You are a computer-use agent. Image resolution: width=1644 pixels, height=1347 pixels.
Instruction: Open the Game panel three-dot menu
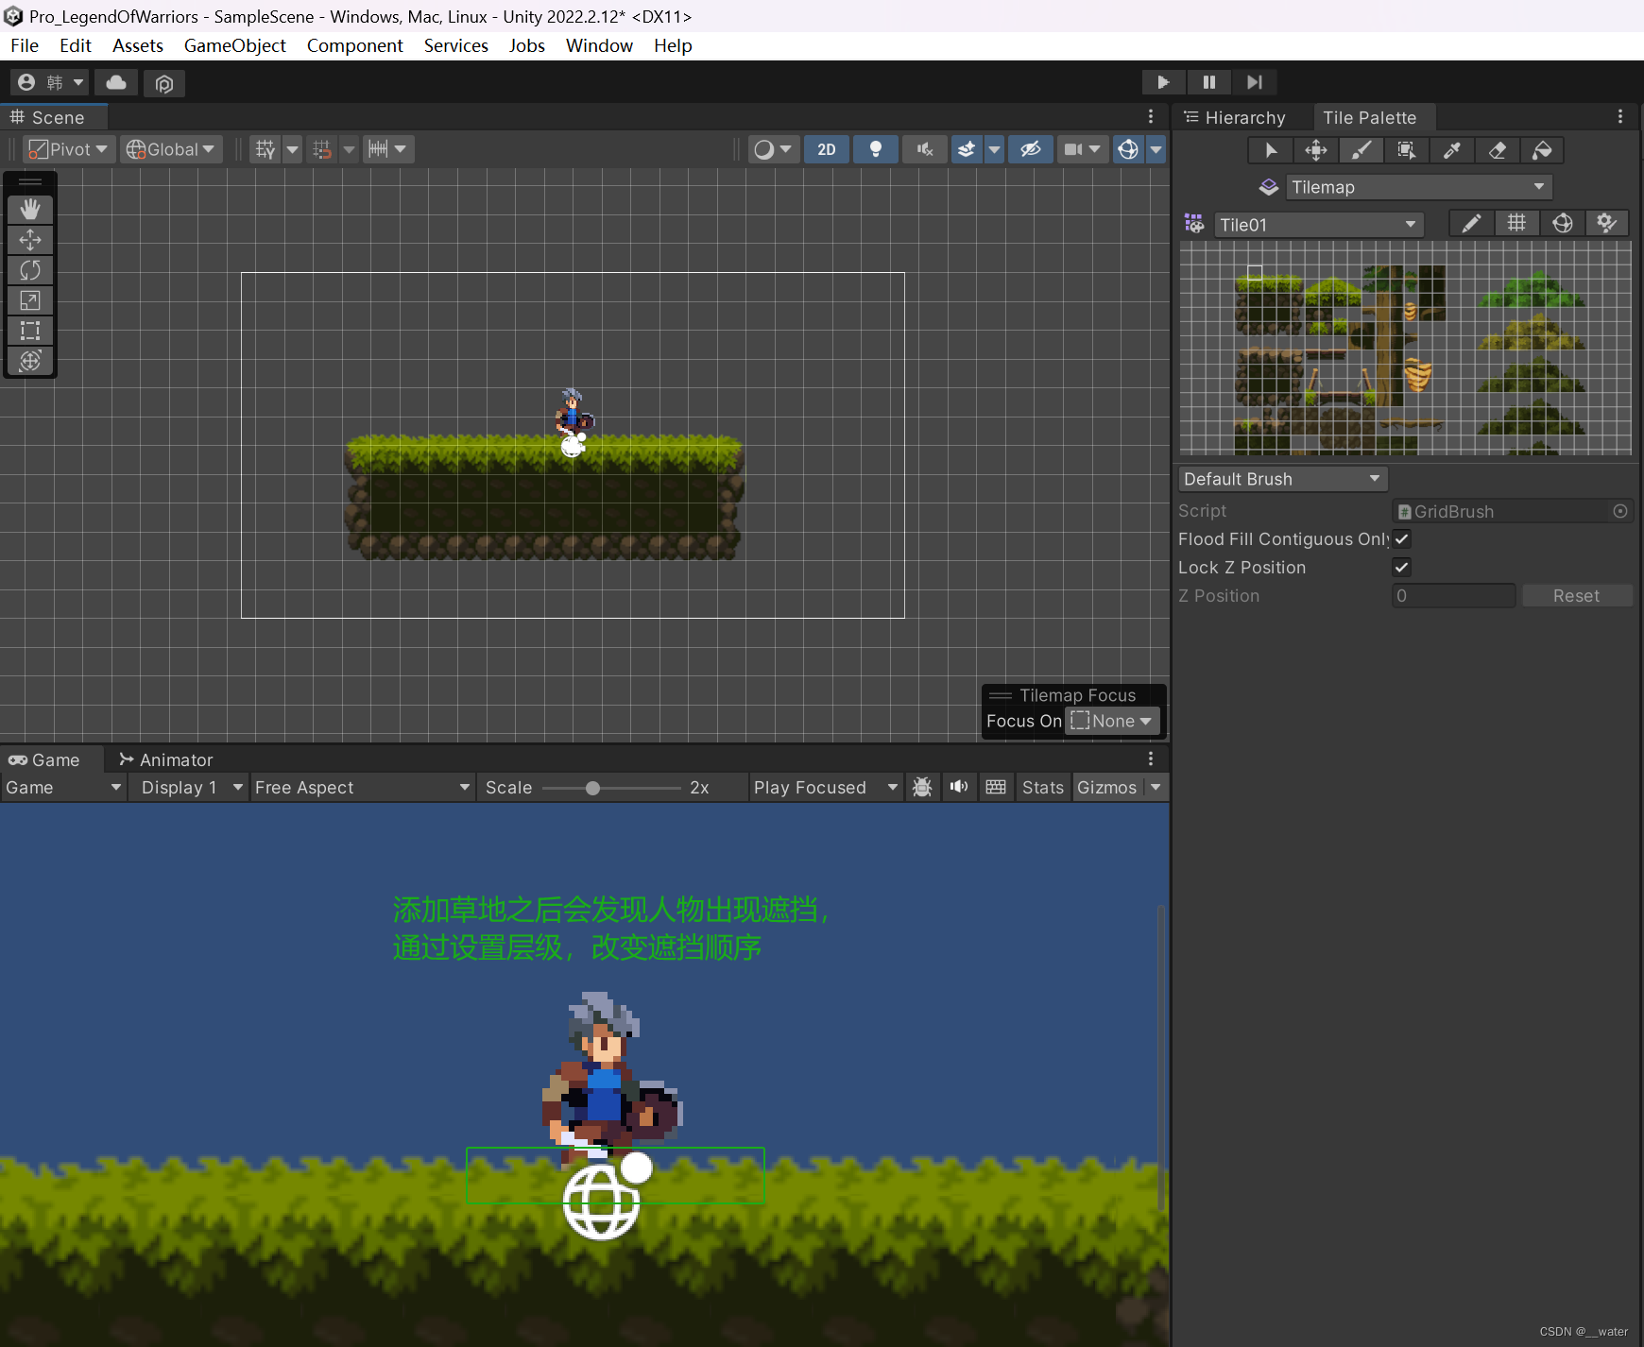coord(1150,759)
